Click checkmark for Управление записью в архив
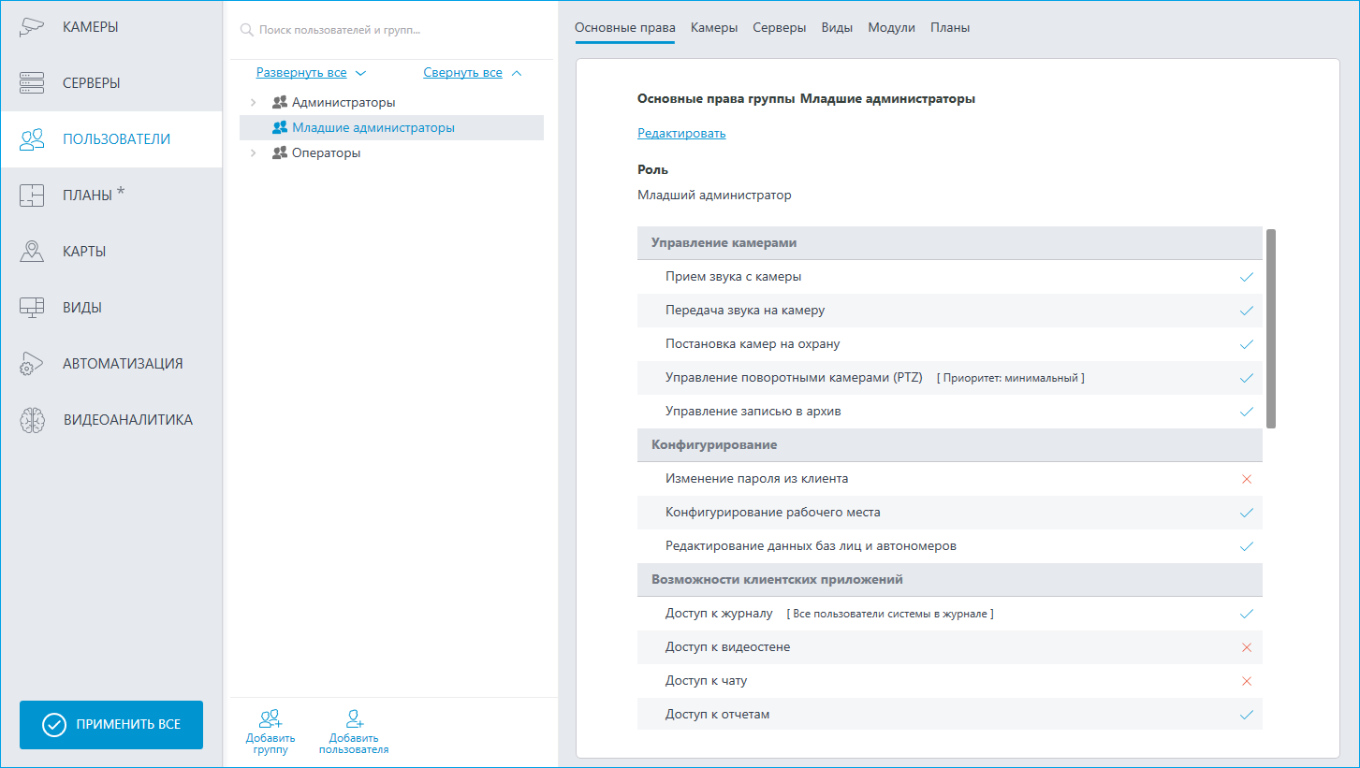 [x=1246, y=412]
